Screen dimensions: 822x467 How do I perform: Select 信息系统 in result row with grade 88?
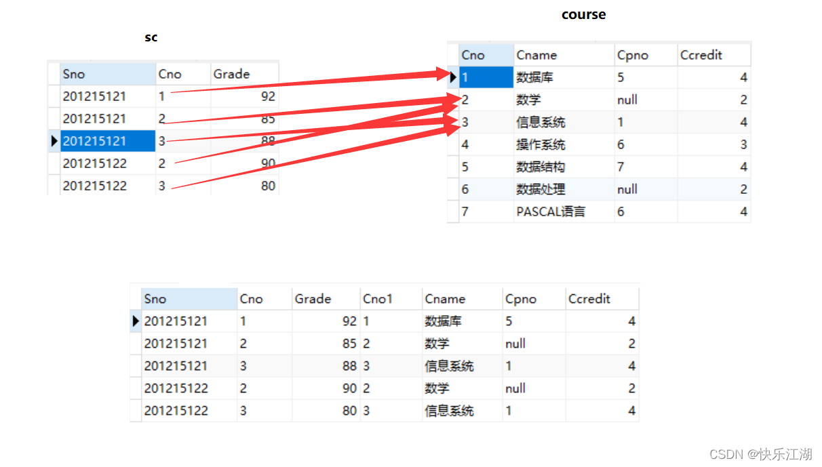462,366
